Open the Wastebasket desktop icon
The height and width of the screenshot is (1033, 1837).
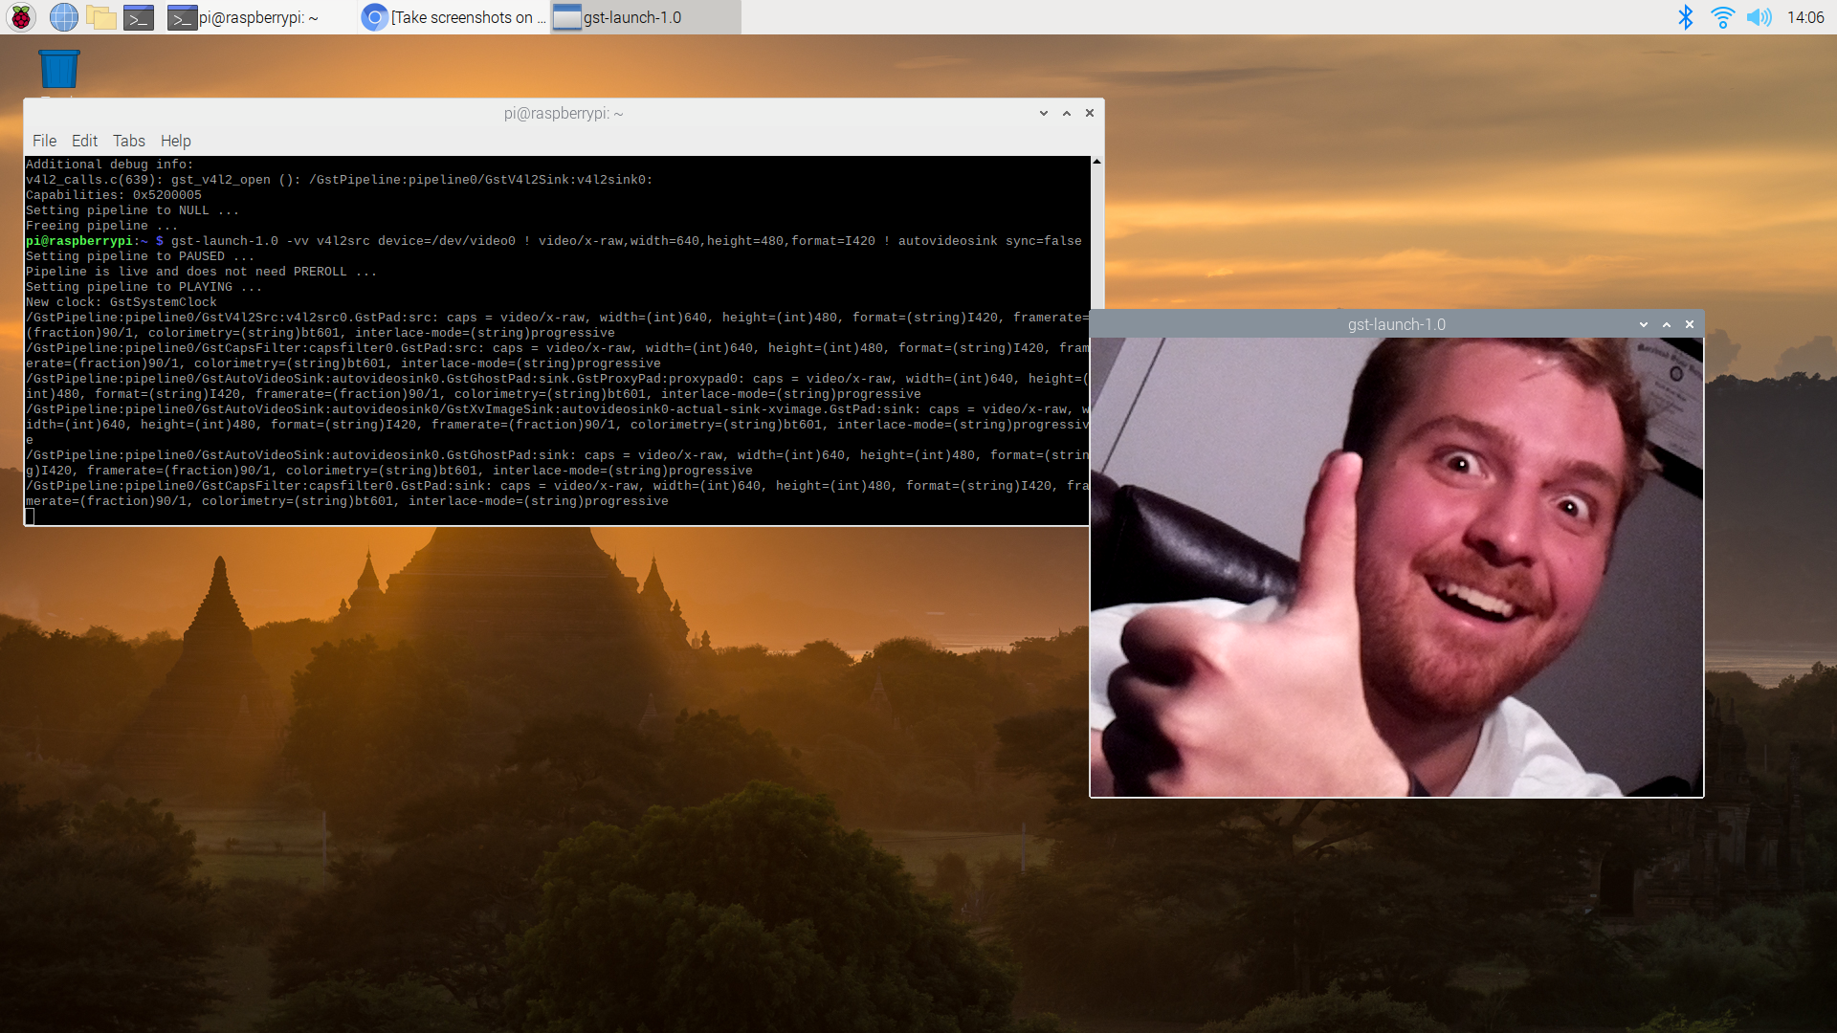58,70
